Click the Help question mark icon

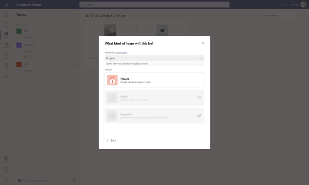coord(6,169)
